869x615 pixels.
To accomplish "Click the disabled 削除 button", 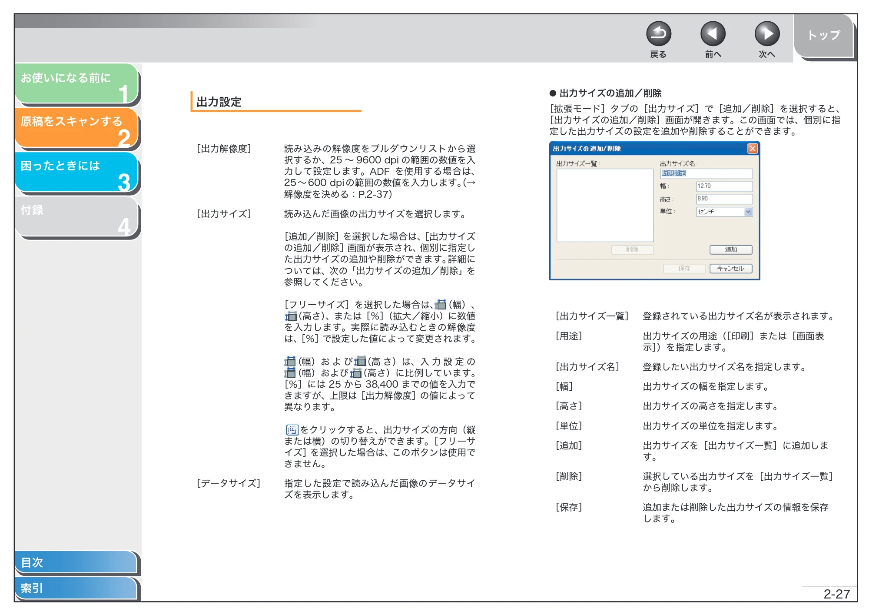I will 632,249.
